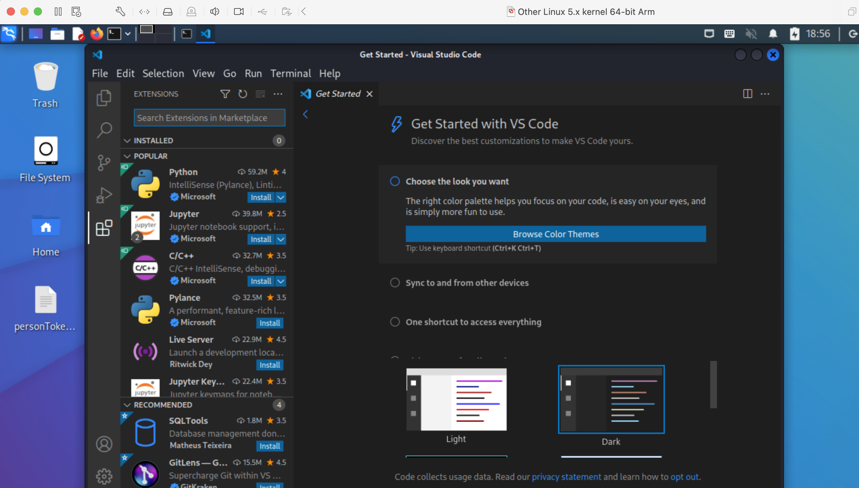Refresh the extensions list
Screen dimensions: 859x488
[242, 94]
